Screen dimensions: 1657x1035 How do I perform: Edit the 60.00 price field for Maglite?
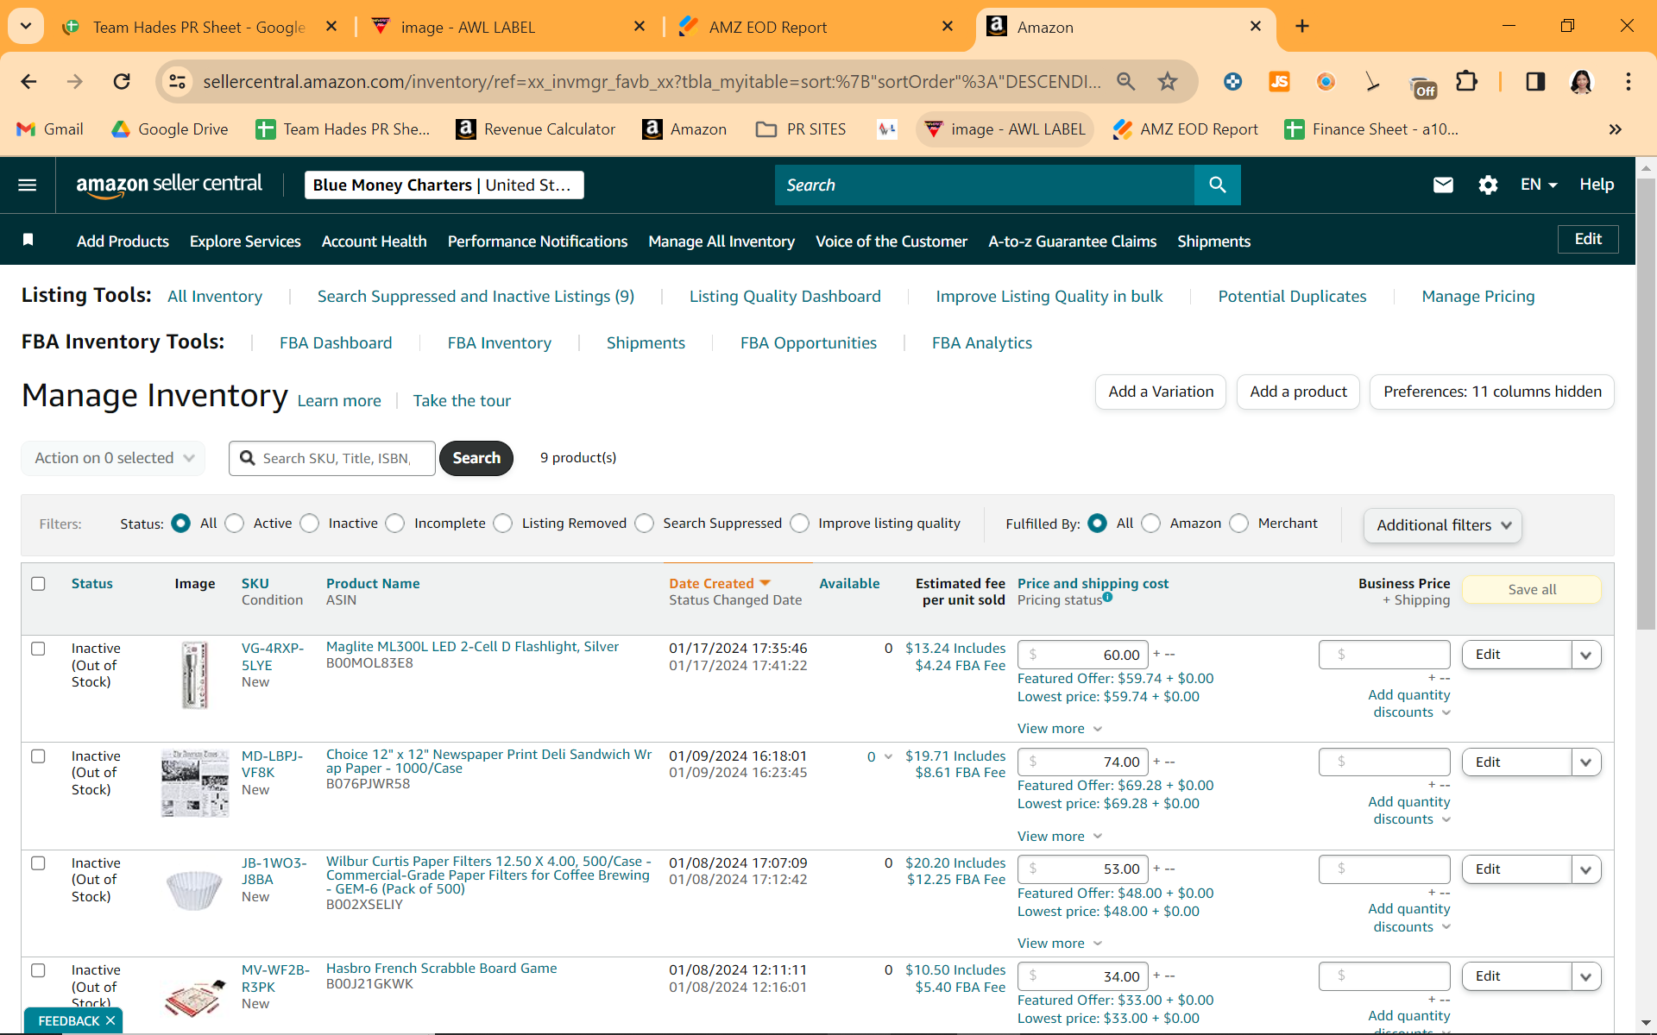tap(1083, 655)
